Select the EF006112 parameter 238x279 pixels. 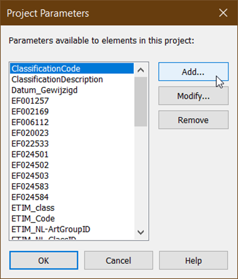pos(72,122)
